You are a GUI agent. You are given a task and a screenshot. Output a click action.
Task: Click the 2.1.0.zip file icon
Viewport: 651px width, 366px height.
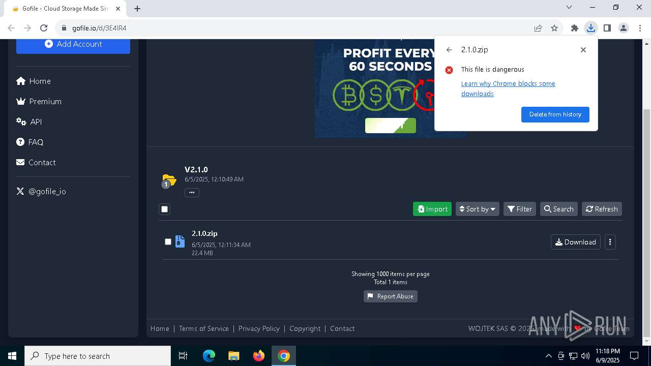[180, 241]
